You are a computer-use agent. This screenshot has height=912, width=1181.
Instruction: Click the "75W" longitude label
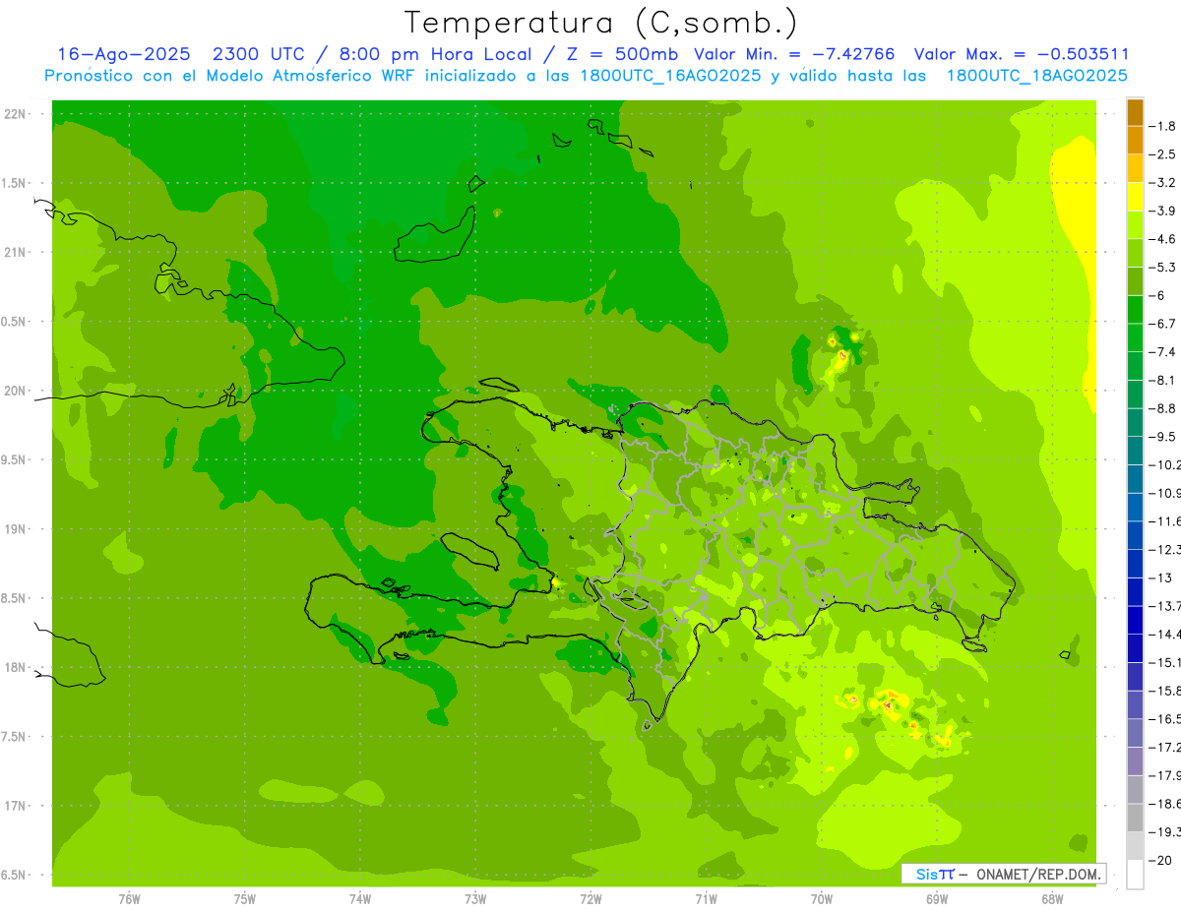pyautogui.click(x=245, y=898)
